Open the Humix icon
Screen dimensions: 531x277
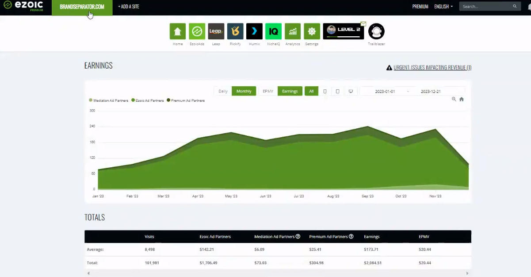(x=254, y=31)
